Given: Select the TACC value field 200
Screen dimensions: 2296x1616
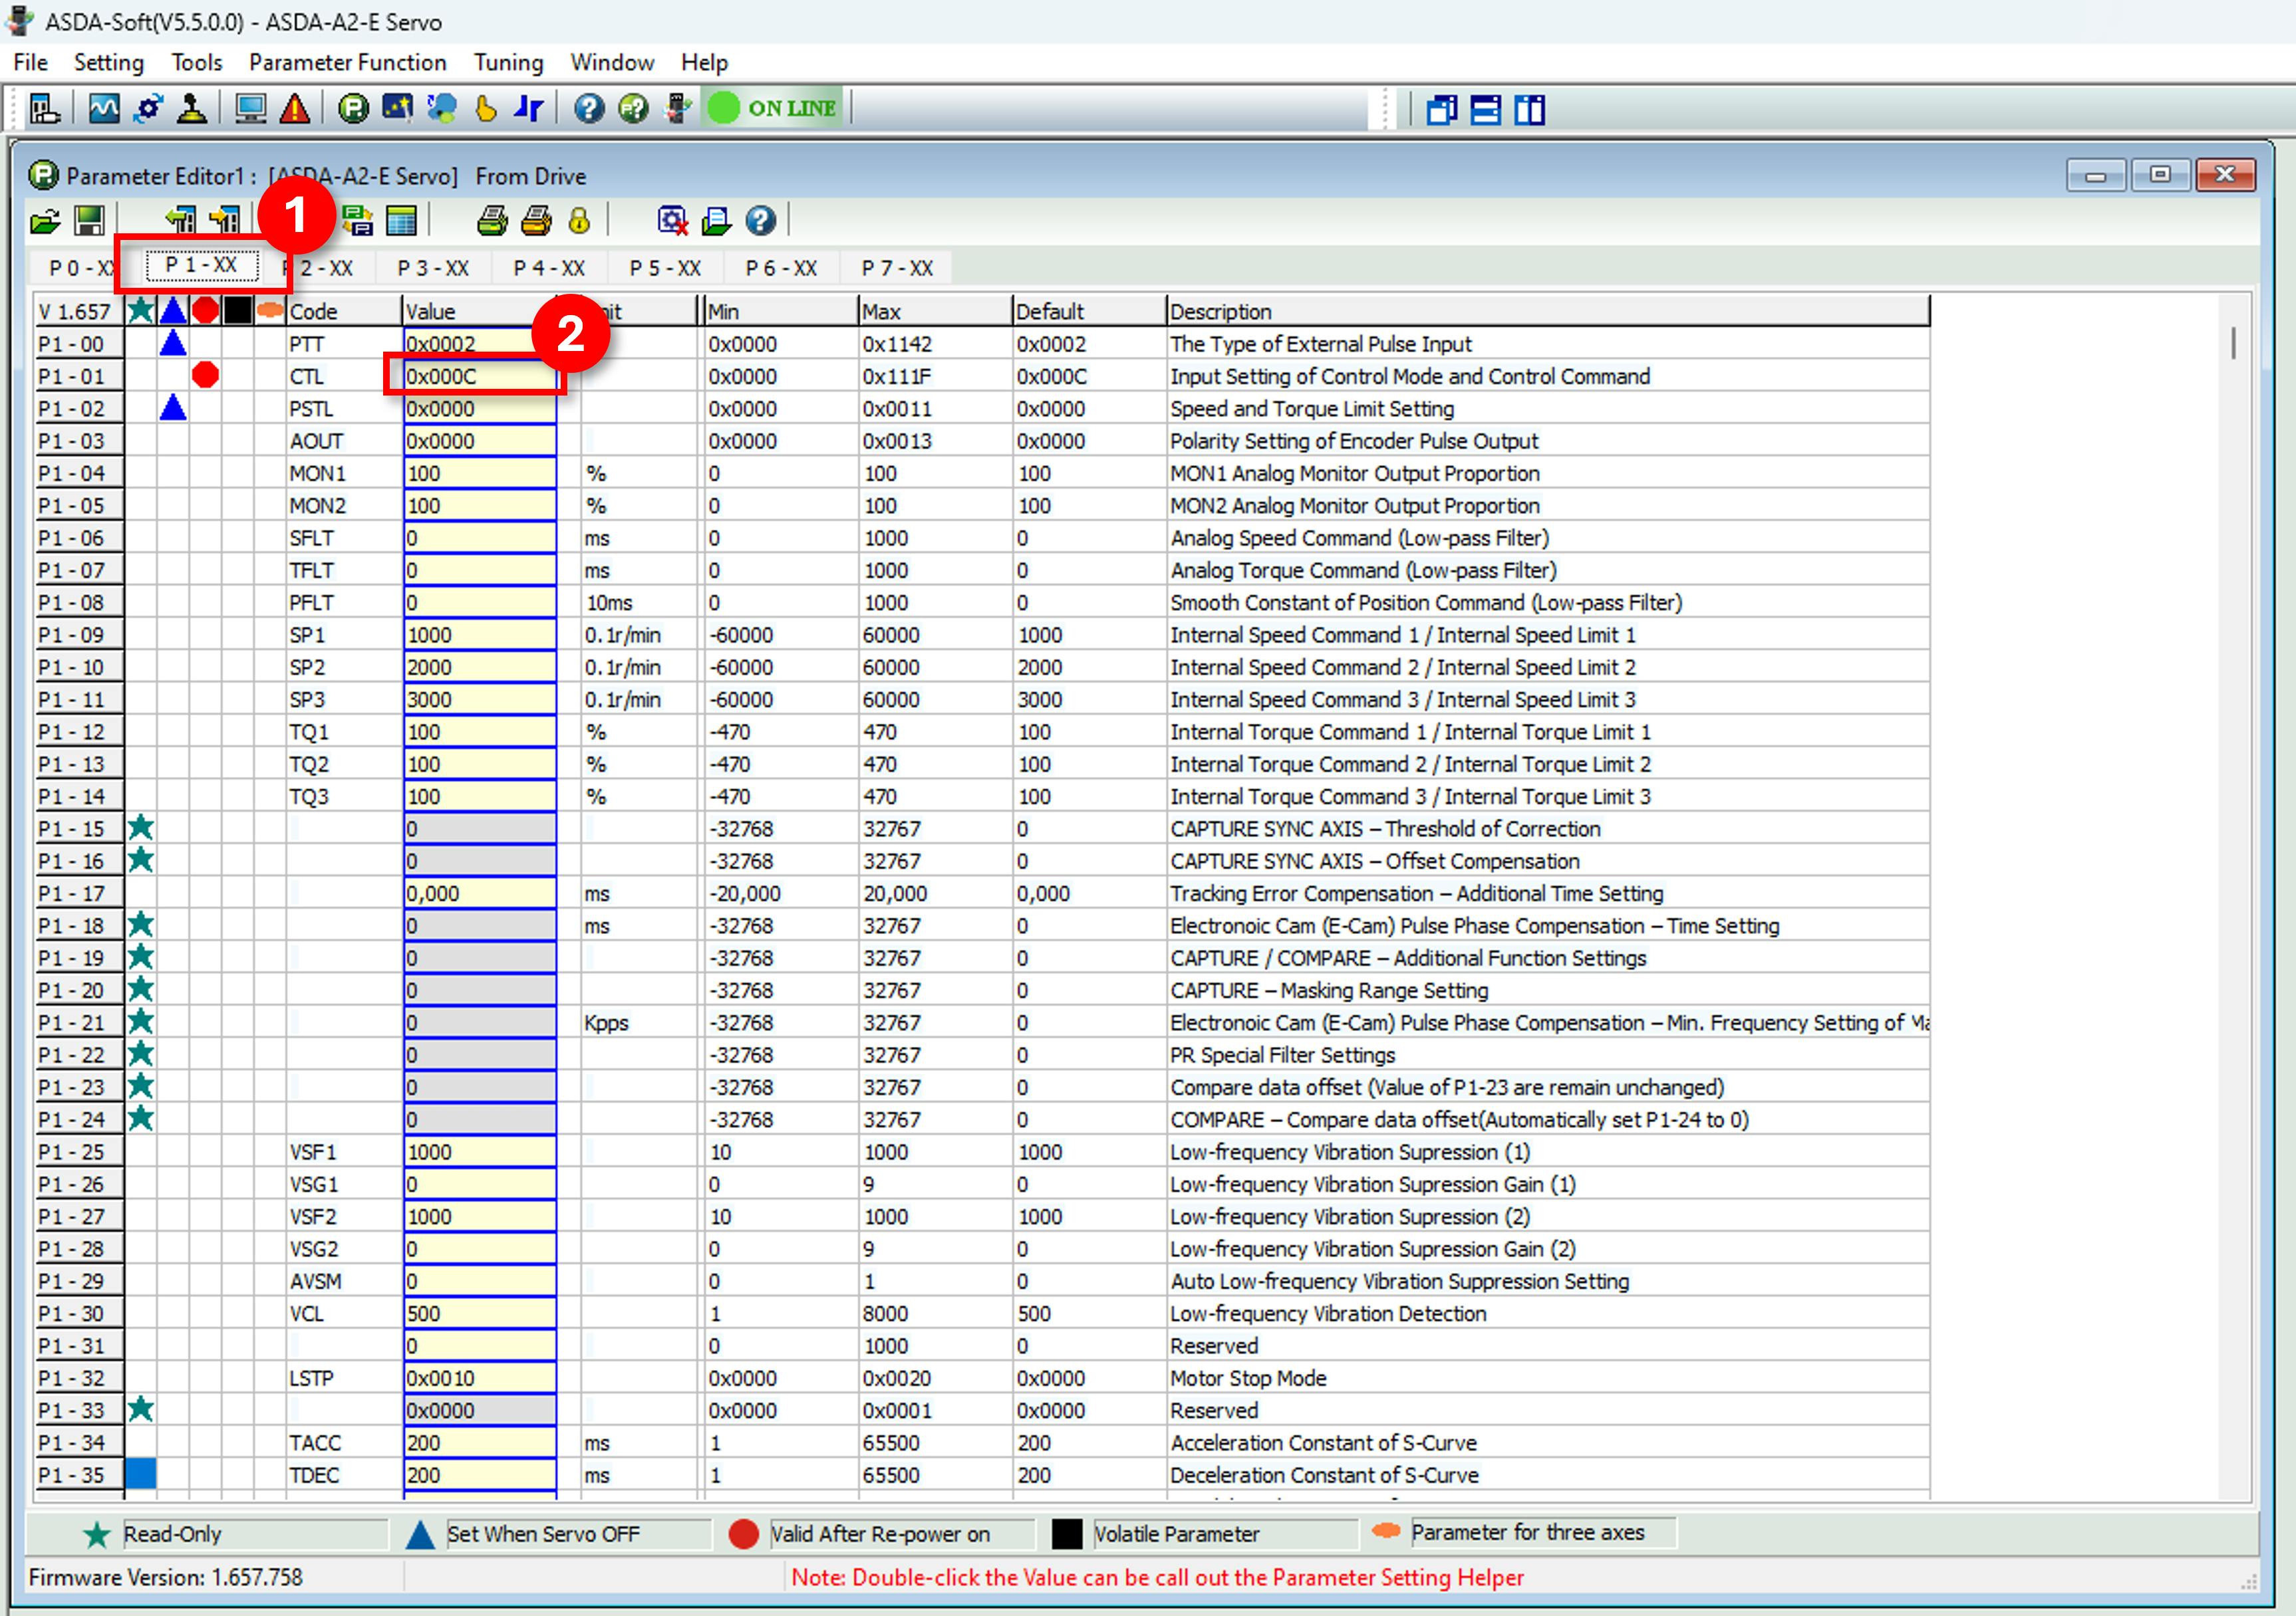Looking at the screenshot, I should 480,1442.
